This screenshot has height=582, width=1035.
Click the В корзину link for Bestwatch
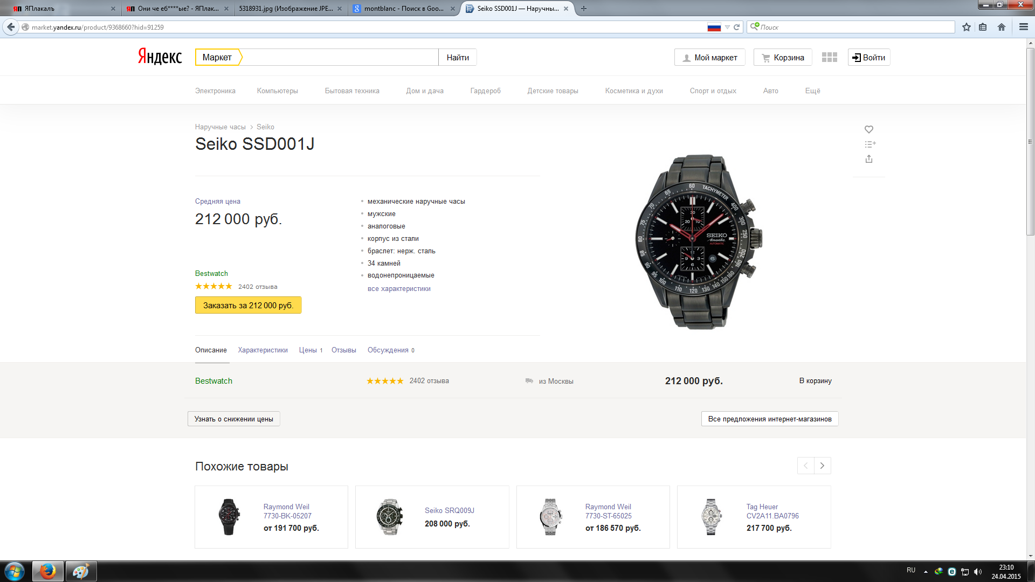815,381
